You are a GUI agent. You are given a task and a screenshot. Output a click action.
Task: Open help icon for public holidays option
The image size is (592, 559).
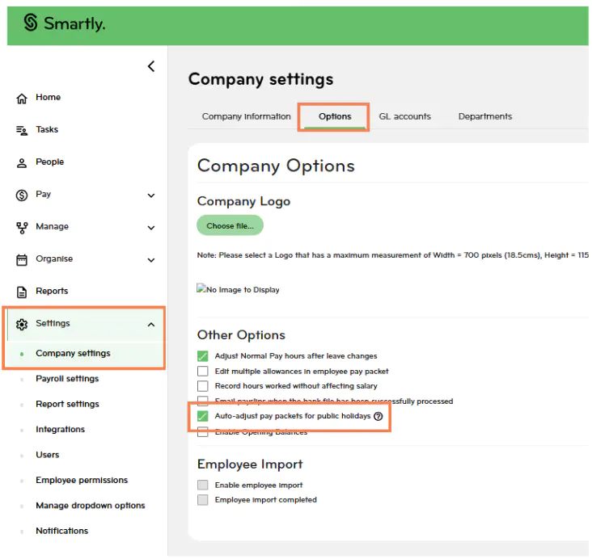tap(378, 416)
